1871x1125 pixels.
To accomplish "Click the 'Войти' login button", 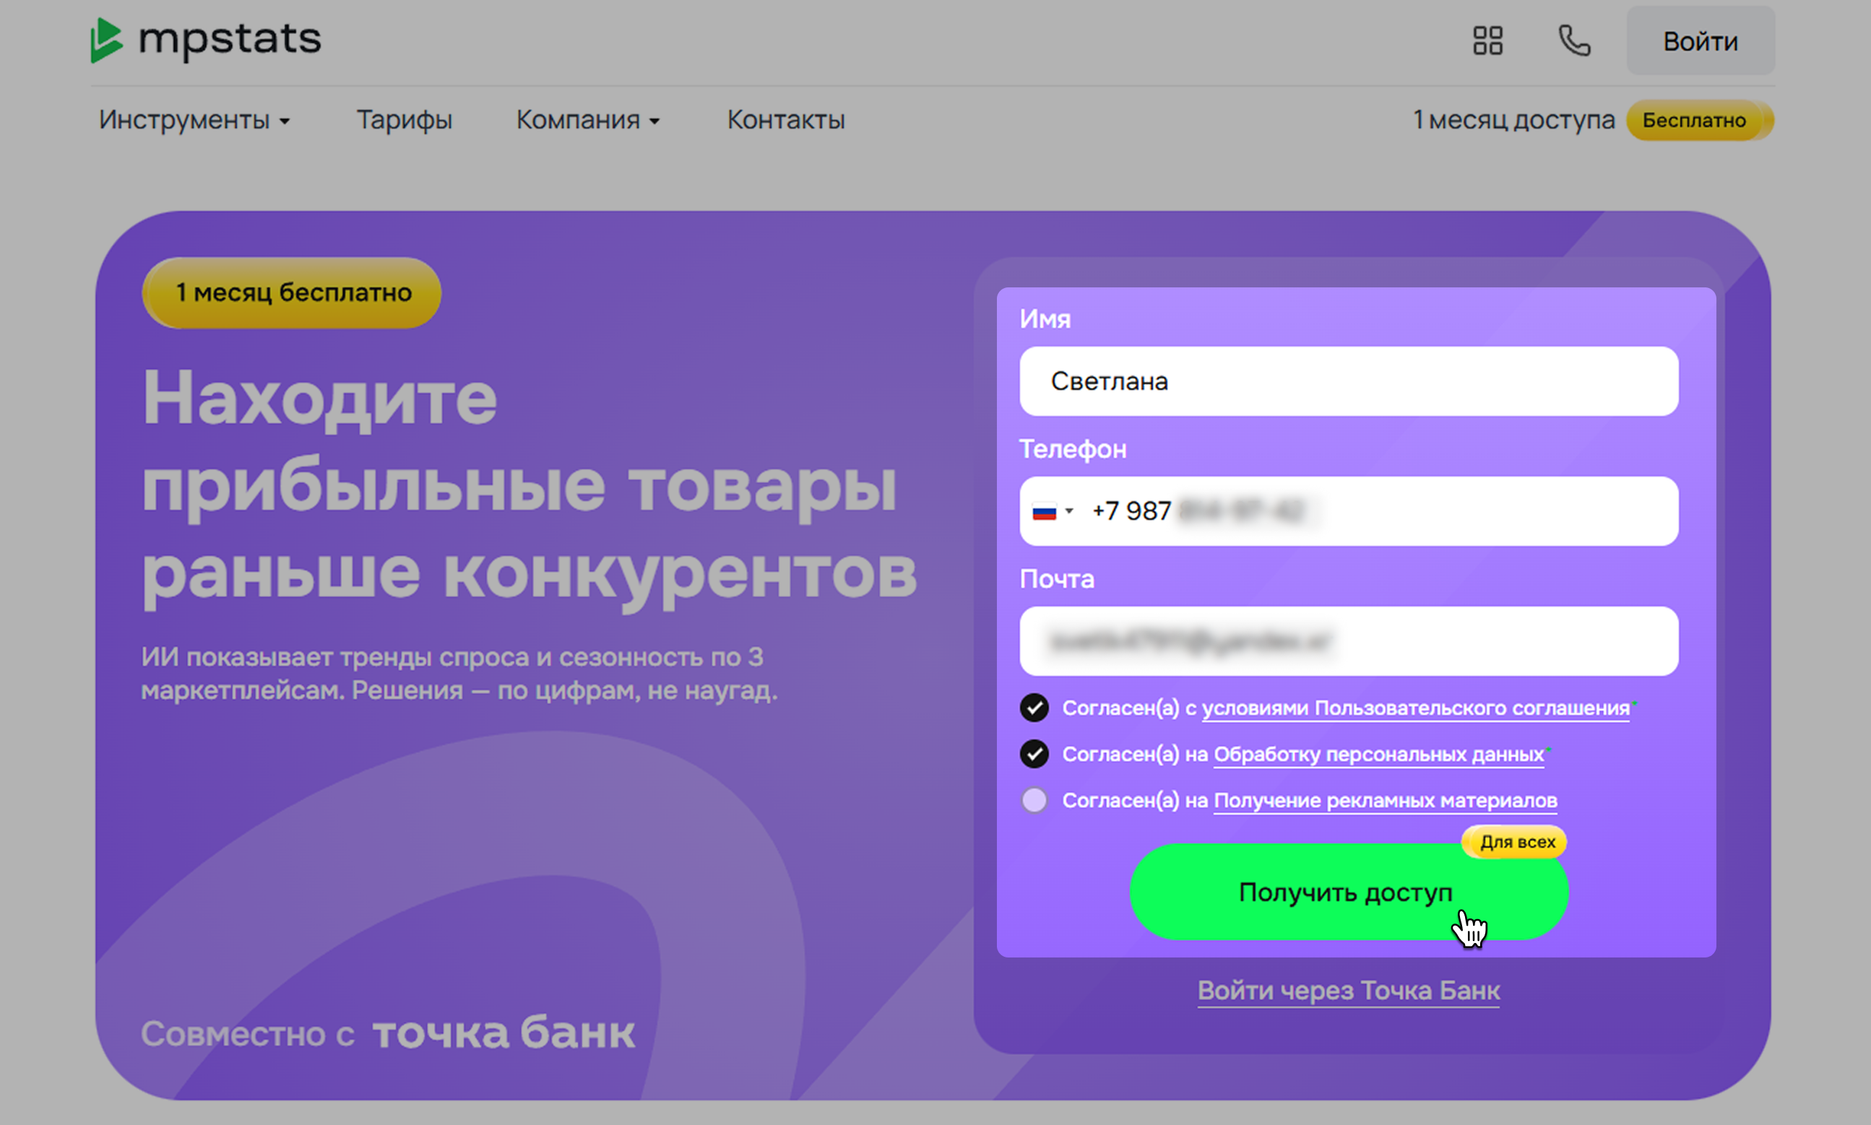I will [1700, 41].
